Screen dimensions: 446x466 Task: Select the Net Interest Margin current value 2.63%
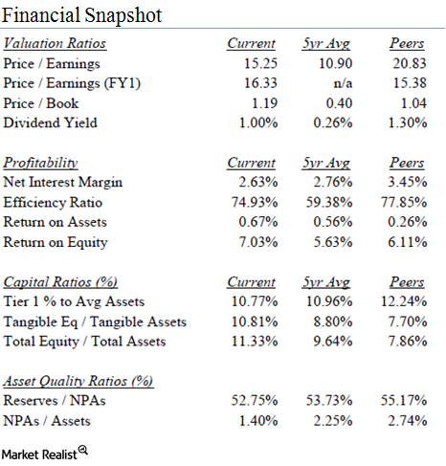[258, 183]
